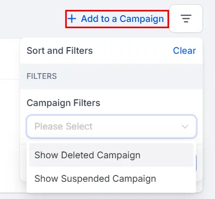Open the Campaign Filters Please Select dropdown

pos(112,126)
